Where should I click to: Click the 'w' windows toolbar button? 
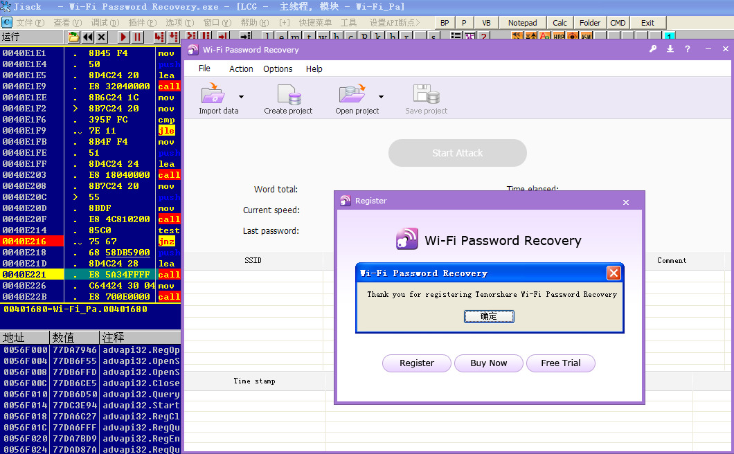[x=323, y=37]
